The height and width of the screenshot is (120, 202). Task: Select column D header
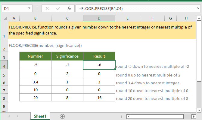(x=99, y=18)
